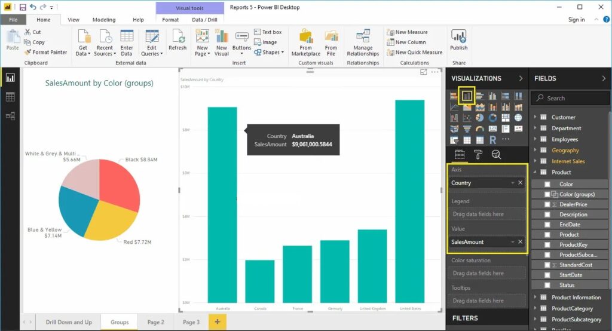Open the Modeling ribbon tab

point(104,20)
